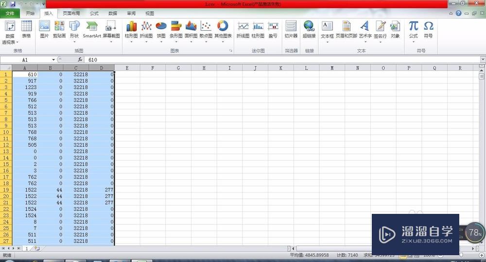Go to last sheet navigation arrow
Image resolution: width=486 pixels, height=262 pixels.
(19, 248)
